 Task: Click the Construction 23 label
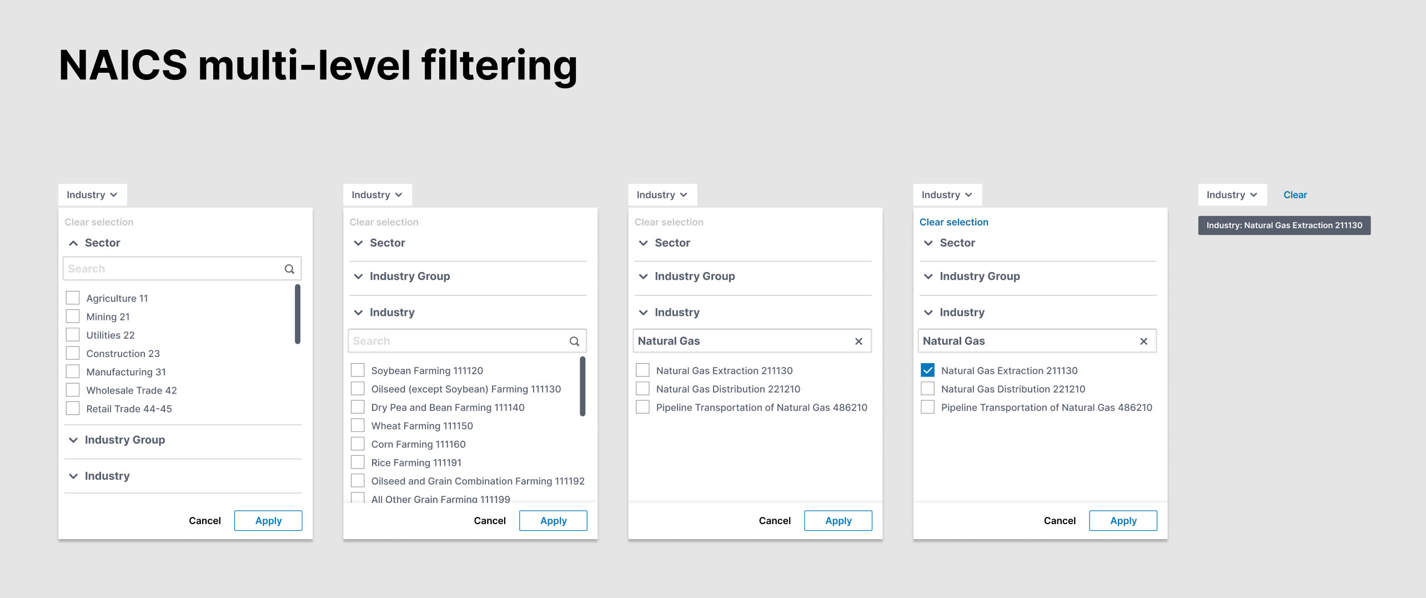click(x=123, y=354)
